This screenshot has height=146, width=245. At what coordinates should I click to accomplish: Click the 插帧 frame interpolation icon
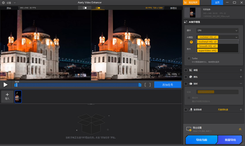[x=191, y=84]
